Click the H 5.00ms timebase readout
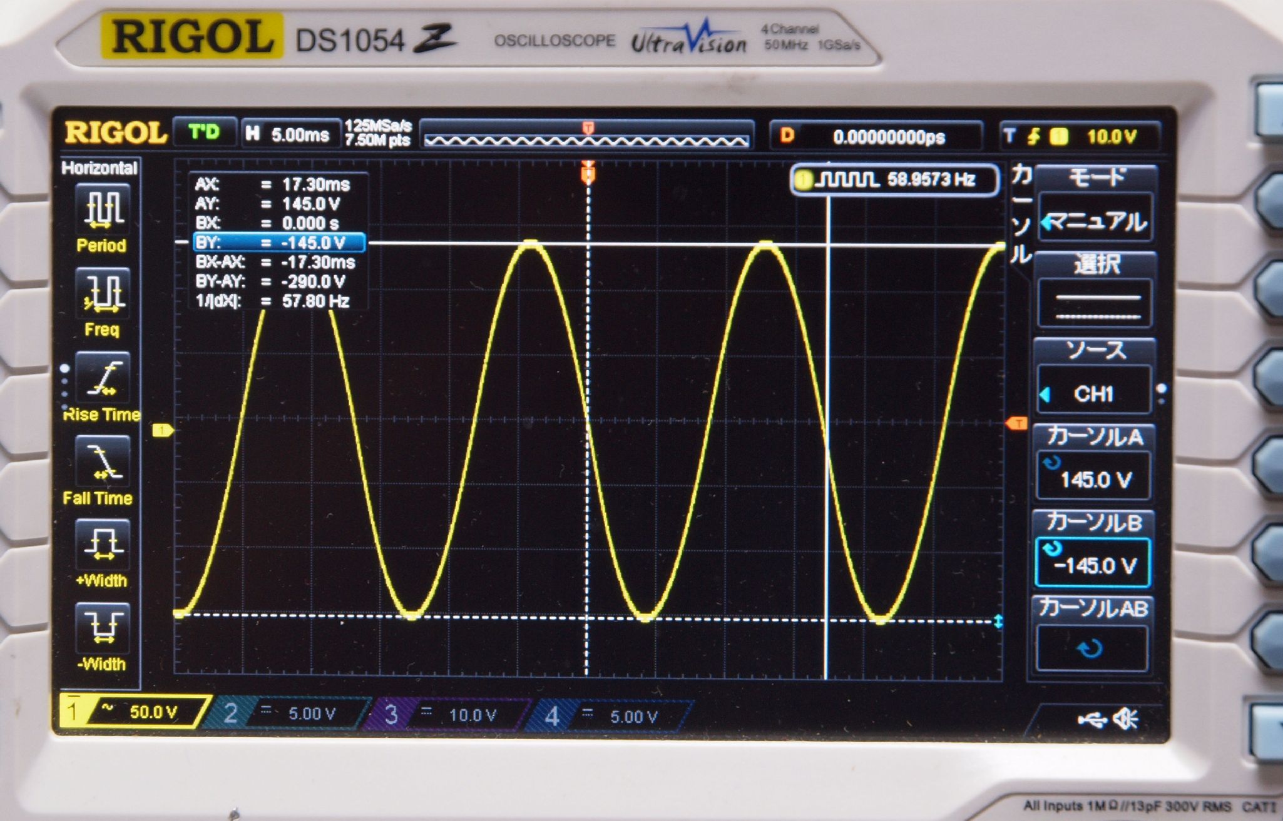The width and height of the screenshot is (1283, 821). [x=290, y=134]
